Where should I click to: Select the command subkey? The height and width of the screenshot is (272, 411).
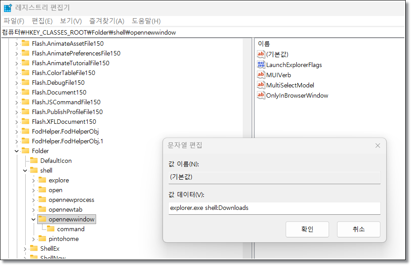[x=71, y=229]
